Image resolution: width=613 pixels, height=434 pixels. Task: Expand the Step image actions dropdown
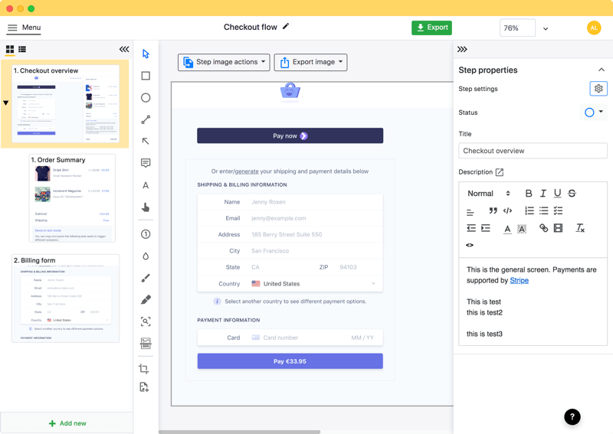tap(224, 62)
